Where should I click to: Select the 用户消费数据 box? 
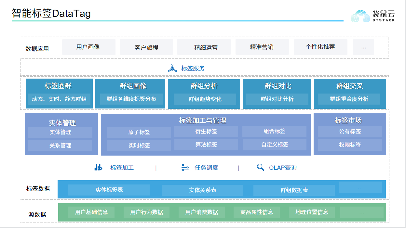point(202,212)
